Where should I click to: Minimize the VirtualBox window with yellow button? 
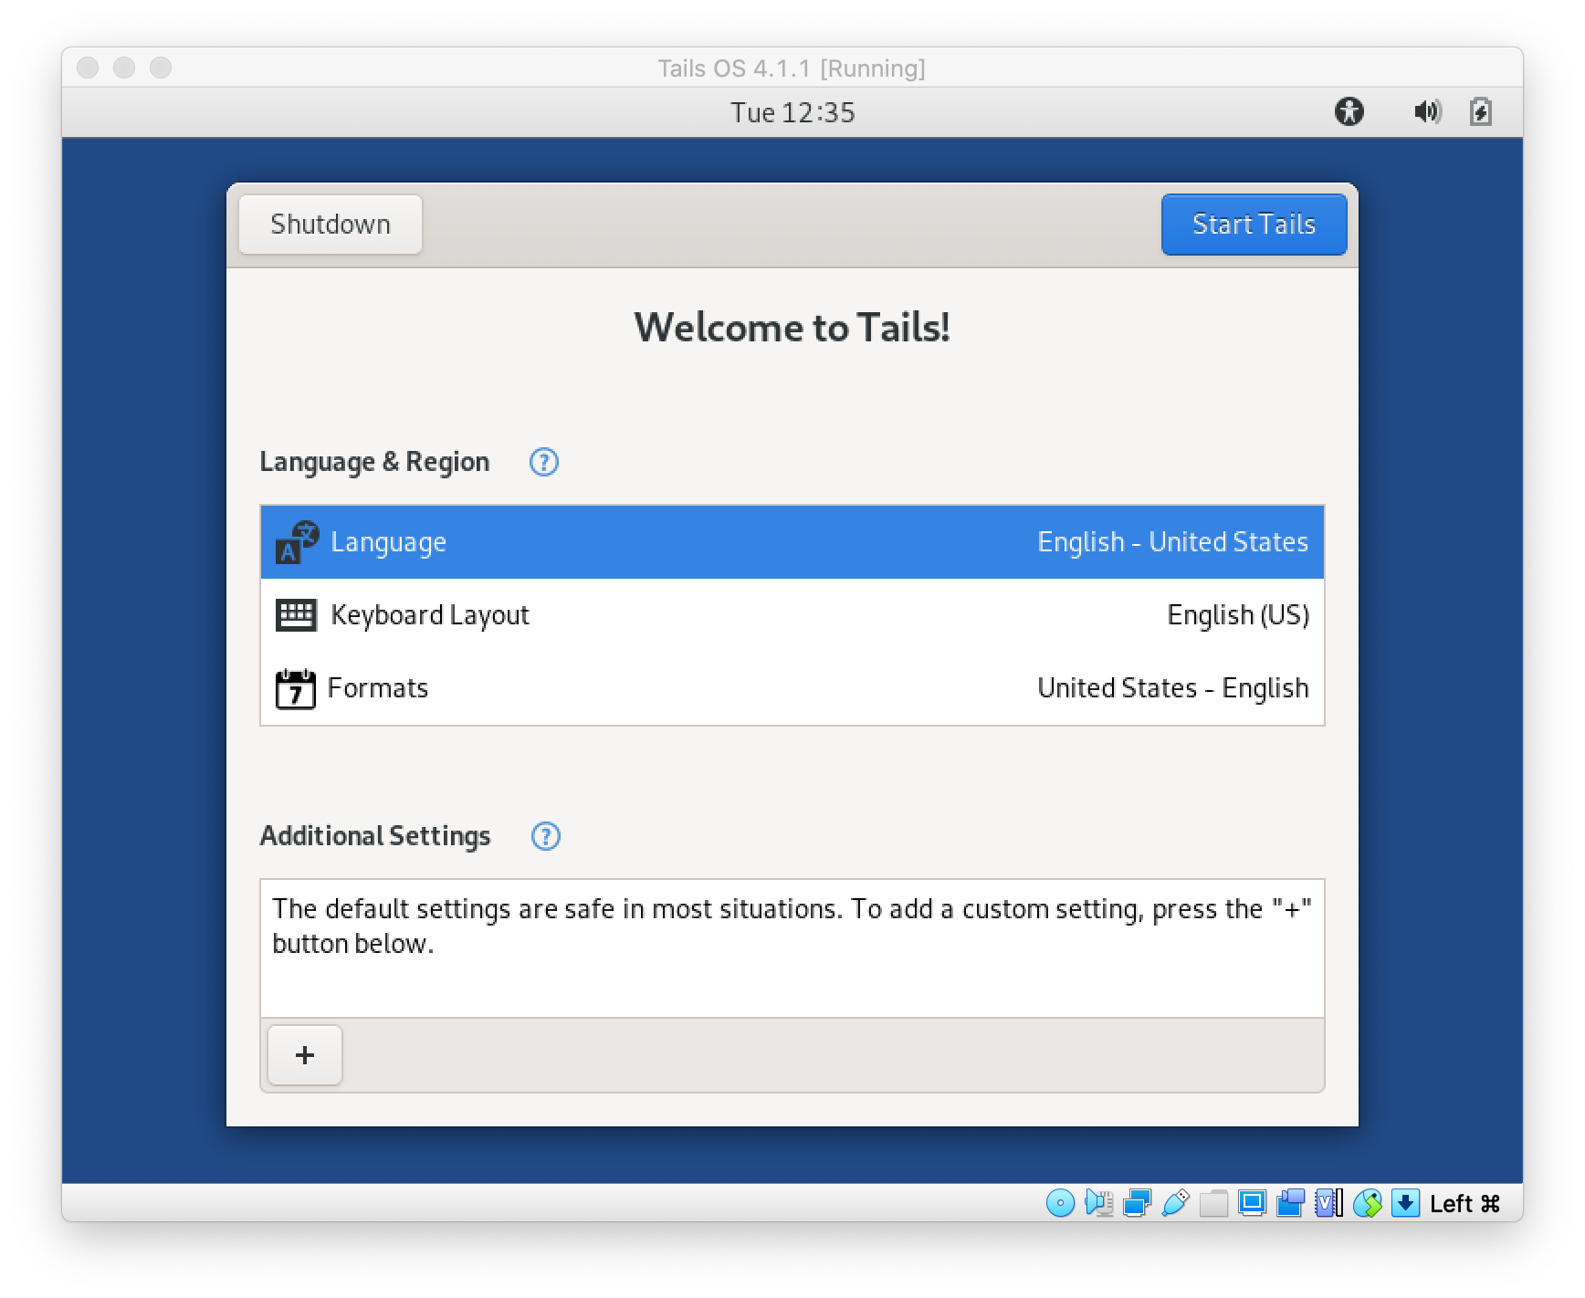pos(124,68)
